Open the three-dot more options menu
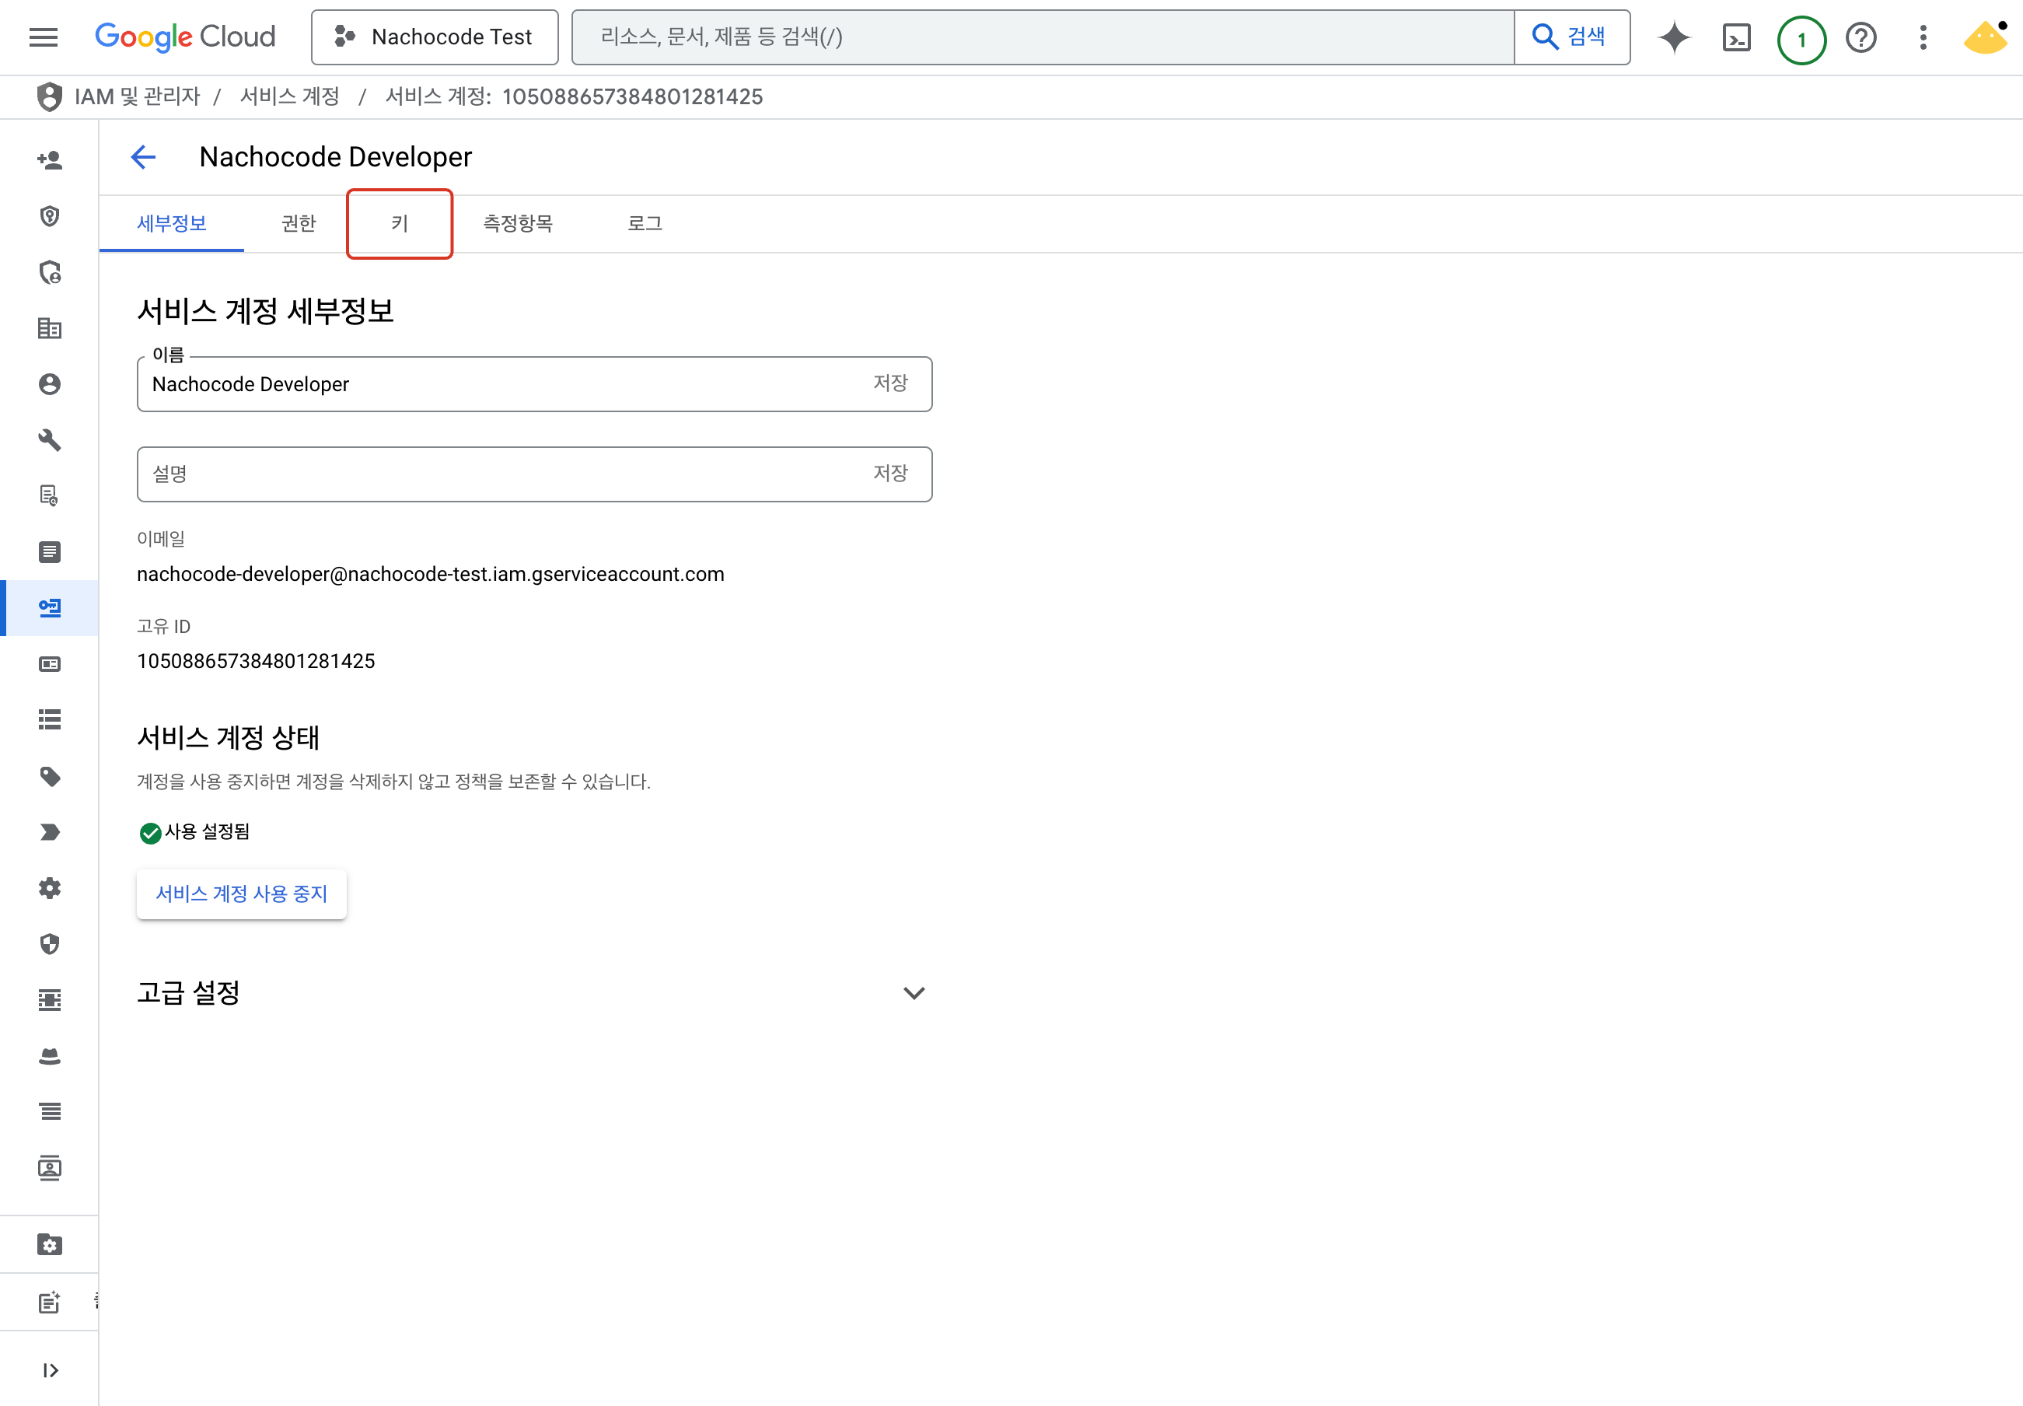Viewport: 2023px width, 1406px height. (x=1923, y=38)
